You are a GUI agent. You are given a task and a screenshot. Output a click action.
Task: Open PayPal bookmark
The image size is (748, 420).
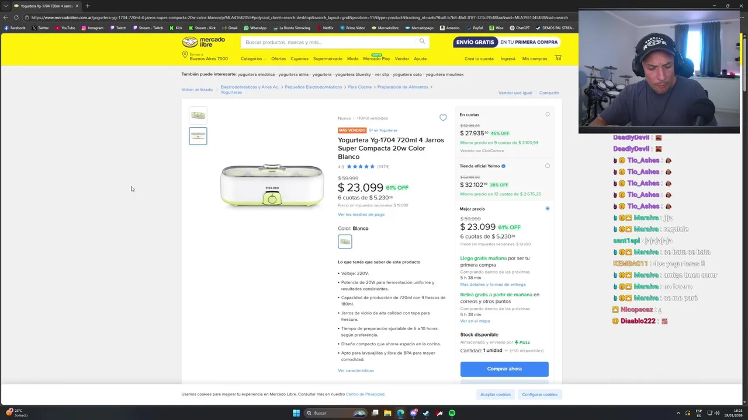[474, 27]
